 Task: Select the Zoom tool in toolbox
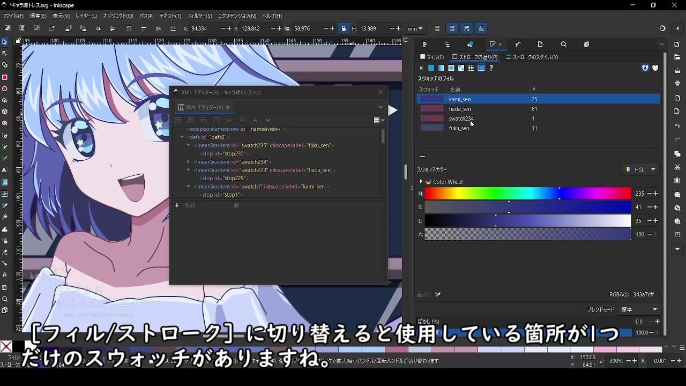[x=5, y=299]
